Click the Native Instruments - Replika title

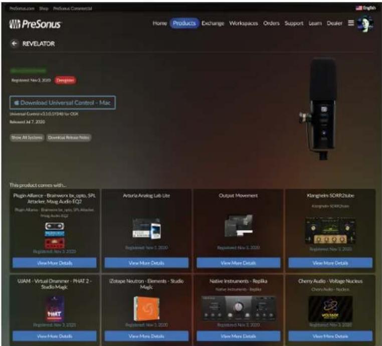[x=238, y=281]
